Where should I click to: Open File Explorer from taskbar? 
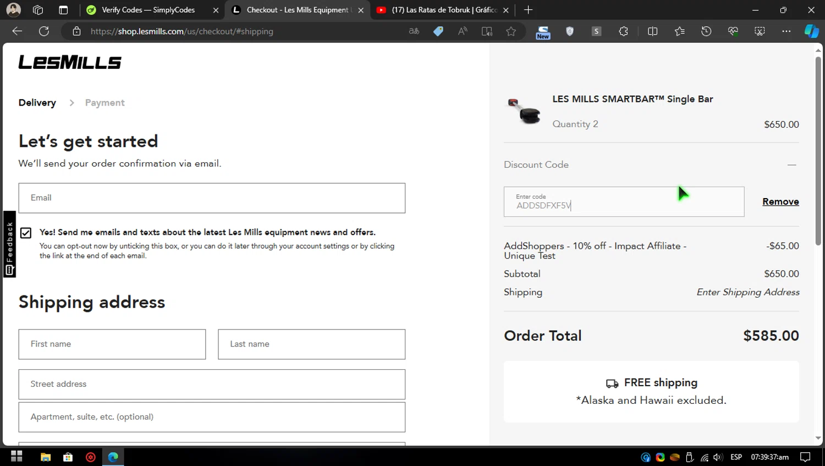(x=46, y=457)
